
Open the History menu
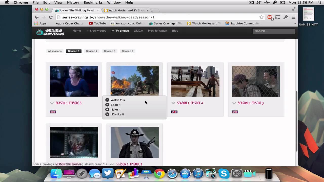coord(73,3)
